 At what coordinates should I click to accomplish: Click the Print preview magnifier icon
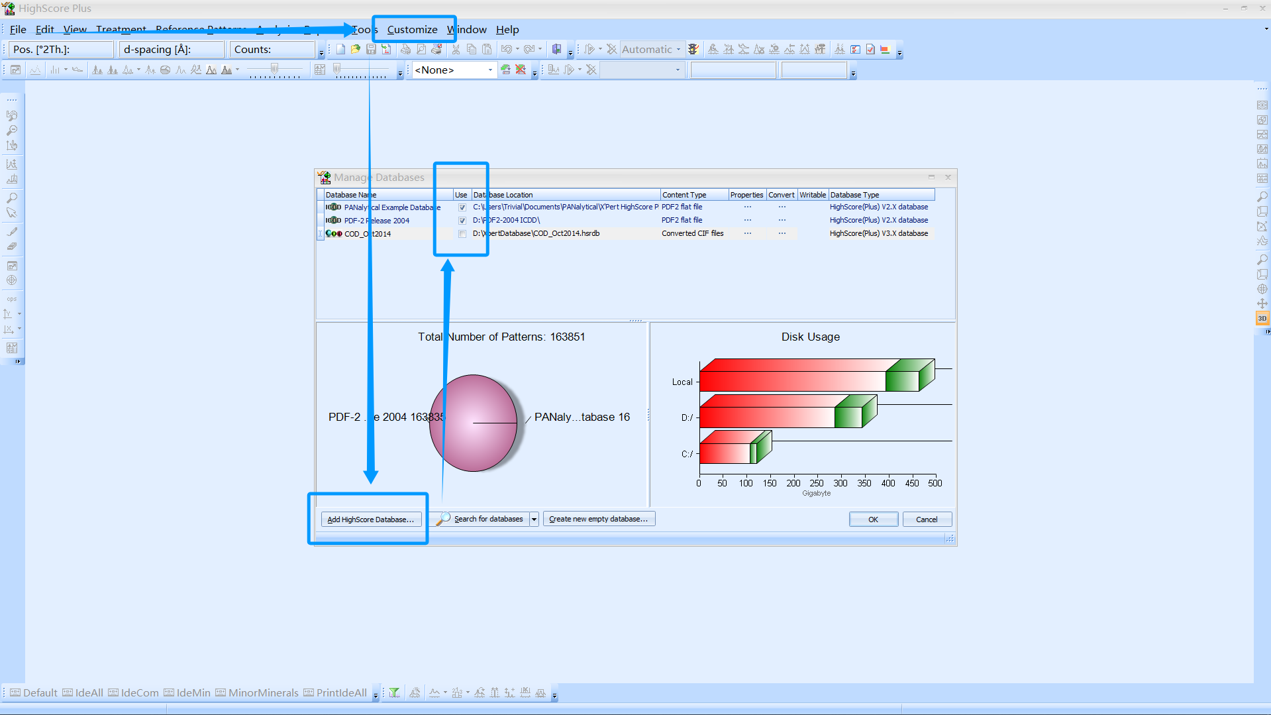click(421, 49)
